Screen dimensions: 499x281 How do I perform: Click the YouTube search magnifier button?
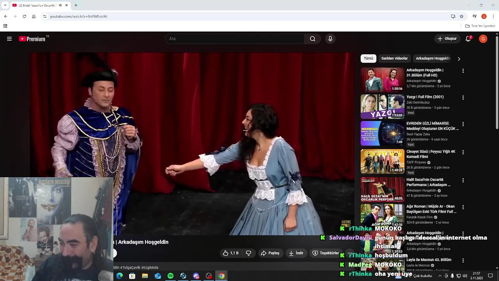pos(313,39)
